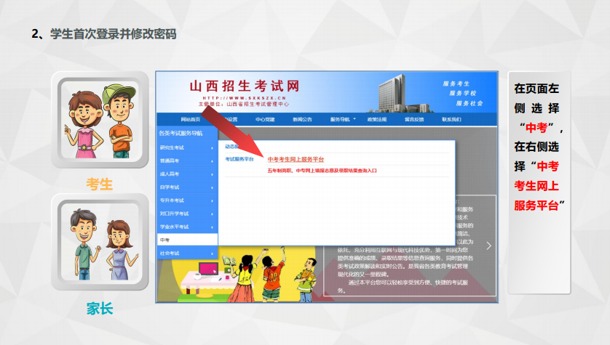This screenshot has width=610, height=345.
Task: Expand the 服务导航 dropdown menu
Action: click(341, 119)
